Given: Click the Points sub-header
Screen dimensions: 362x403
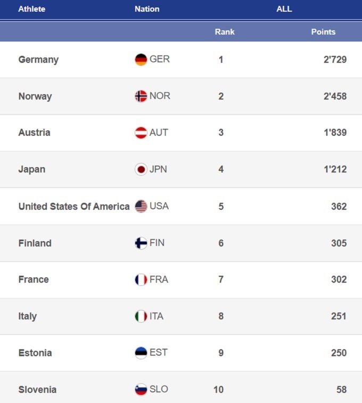Looking at the screenshot, I should coord(323,32).
